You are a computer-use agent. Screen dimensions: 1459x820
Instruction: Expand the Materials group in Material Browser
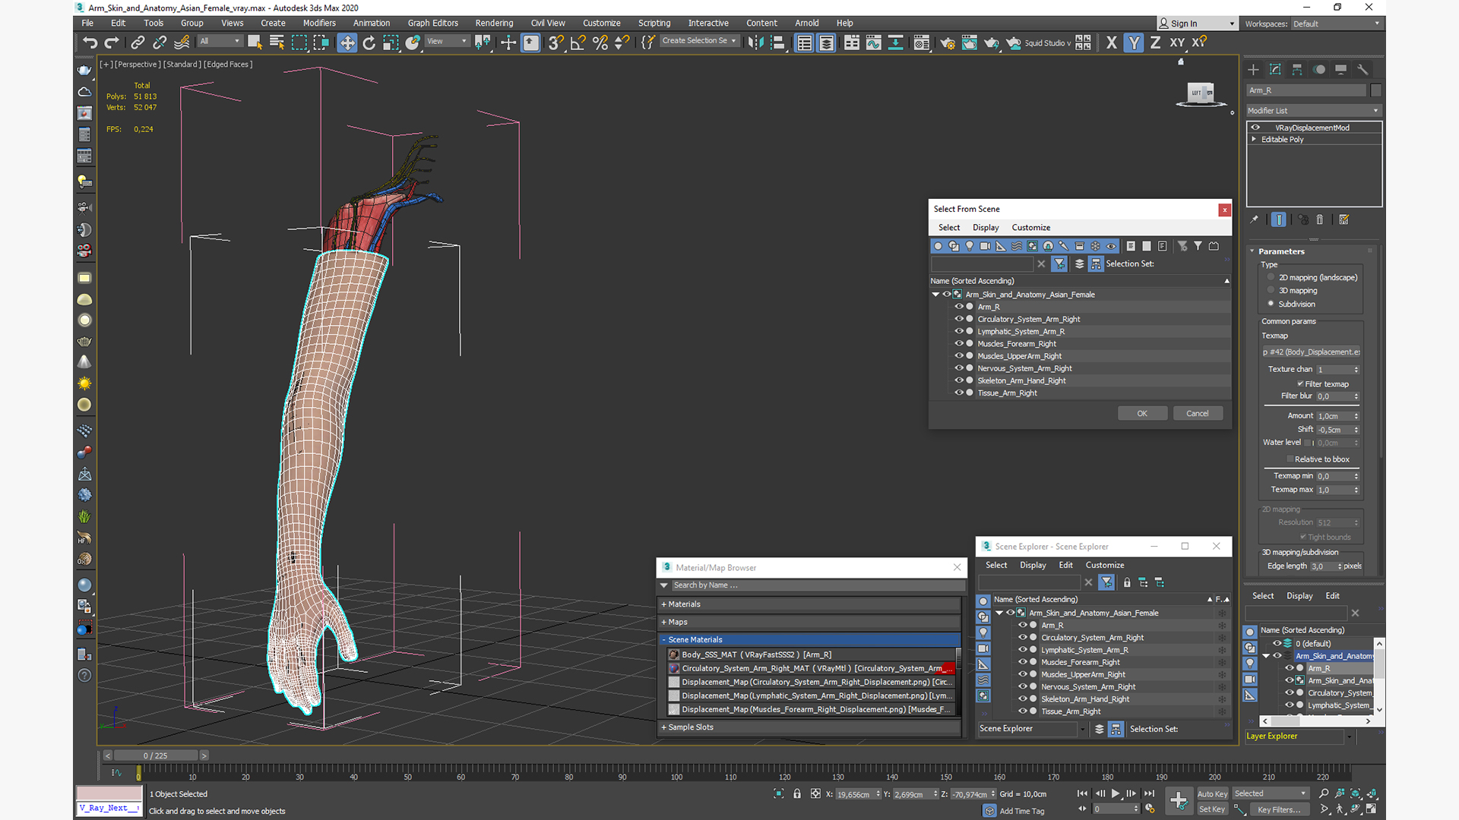click(x=811, y=604)
